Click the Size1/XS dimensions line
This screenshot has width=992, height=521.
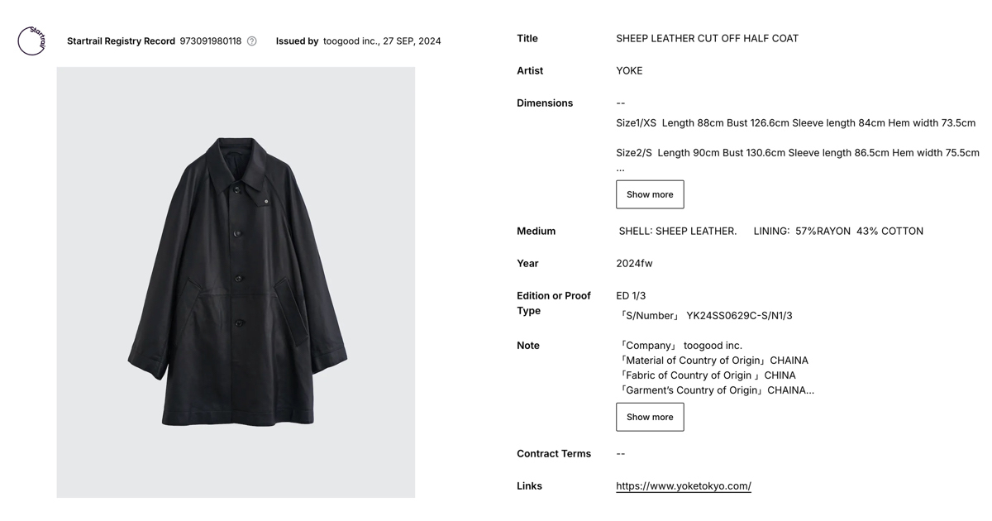(x=795, y=123)
